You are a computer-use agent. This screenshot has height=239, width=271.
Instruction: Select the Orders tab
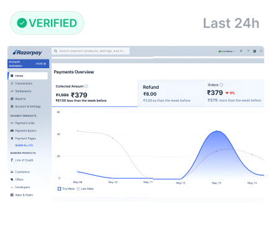pyautogui.click(x=234, y=93)
